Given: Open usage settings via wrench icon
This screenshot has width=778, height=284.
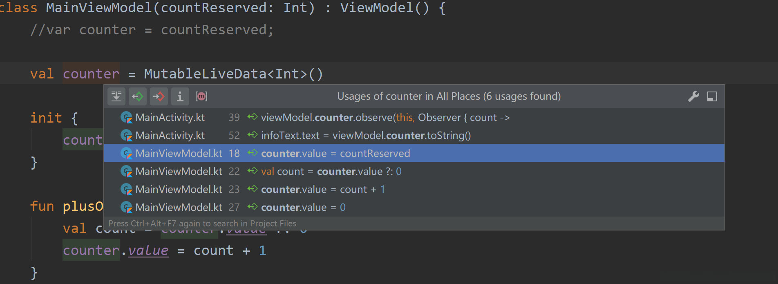Looking at the screenshot, I should pyautogui.click(x=693, y=96).
